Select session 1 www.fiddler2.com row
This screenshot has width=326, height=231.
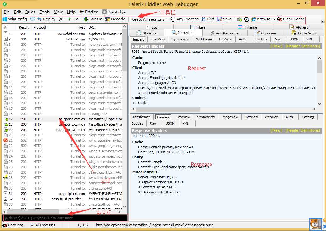pos(62,34)
